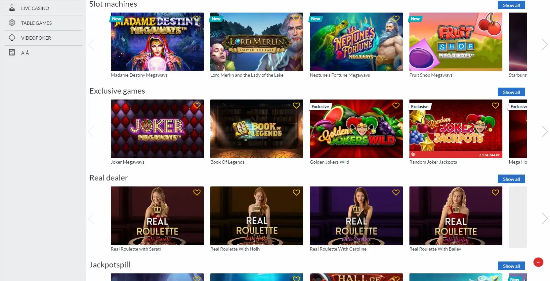Click the Videopoker spade icon
This screenshot has height=281, width=550.
pos(12,38)
